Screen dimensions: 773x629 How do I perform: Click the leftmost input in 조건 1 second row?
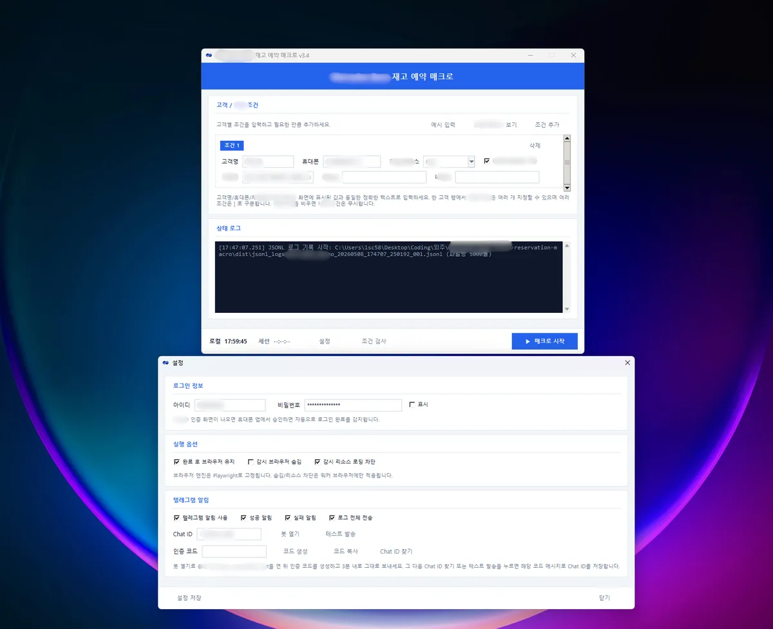pyautogui.click(x=278, y=177)
